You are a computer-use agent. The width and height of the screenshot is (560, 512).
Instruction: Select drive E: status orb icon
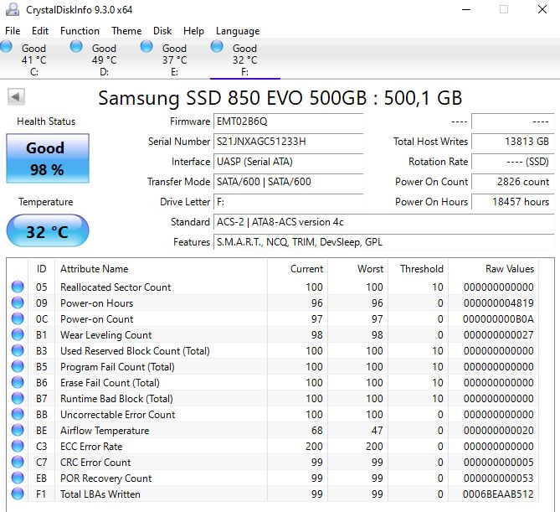tap(147, 48)
